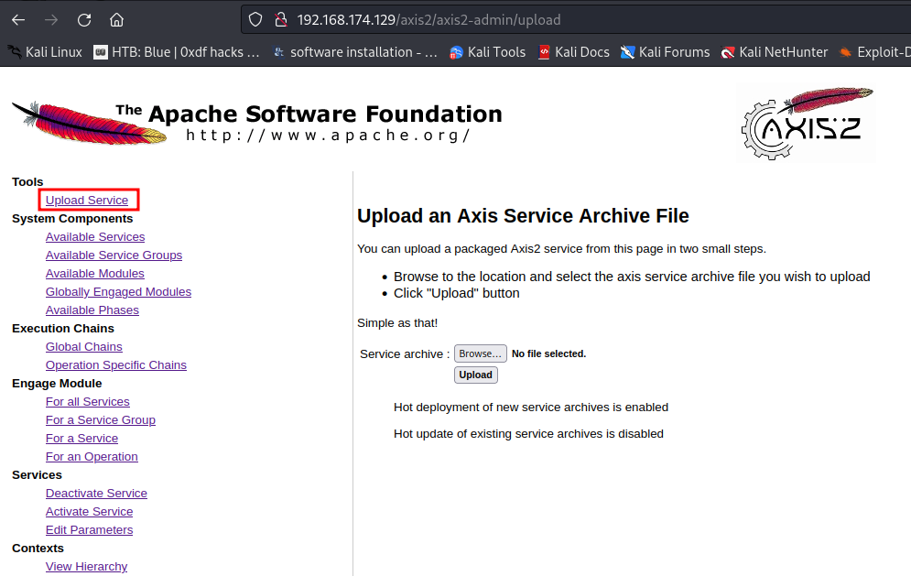
Task: Go to the browser home icon
Action: click(x=117, y=20)
